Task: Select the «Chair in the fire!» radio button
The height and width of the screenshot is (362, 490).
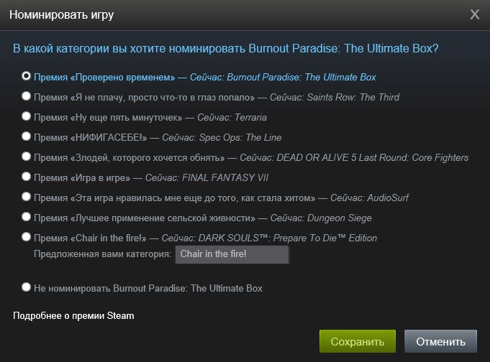Action: coord(27,236)
